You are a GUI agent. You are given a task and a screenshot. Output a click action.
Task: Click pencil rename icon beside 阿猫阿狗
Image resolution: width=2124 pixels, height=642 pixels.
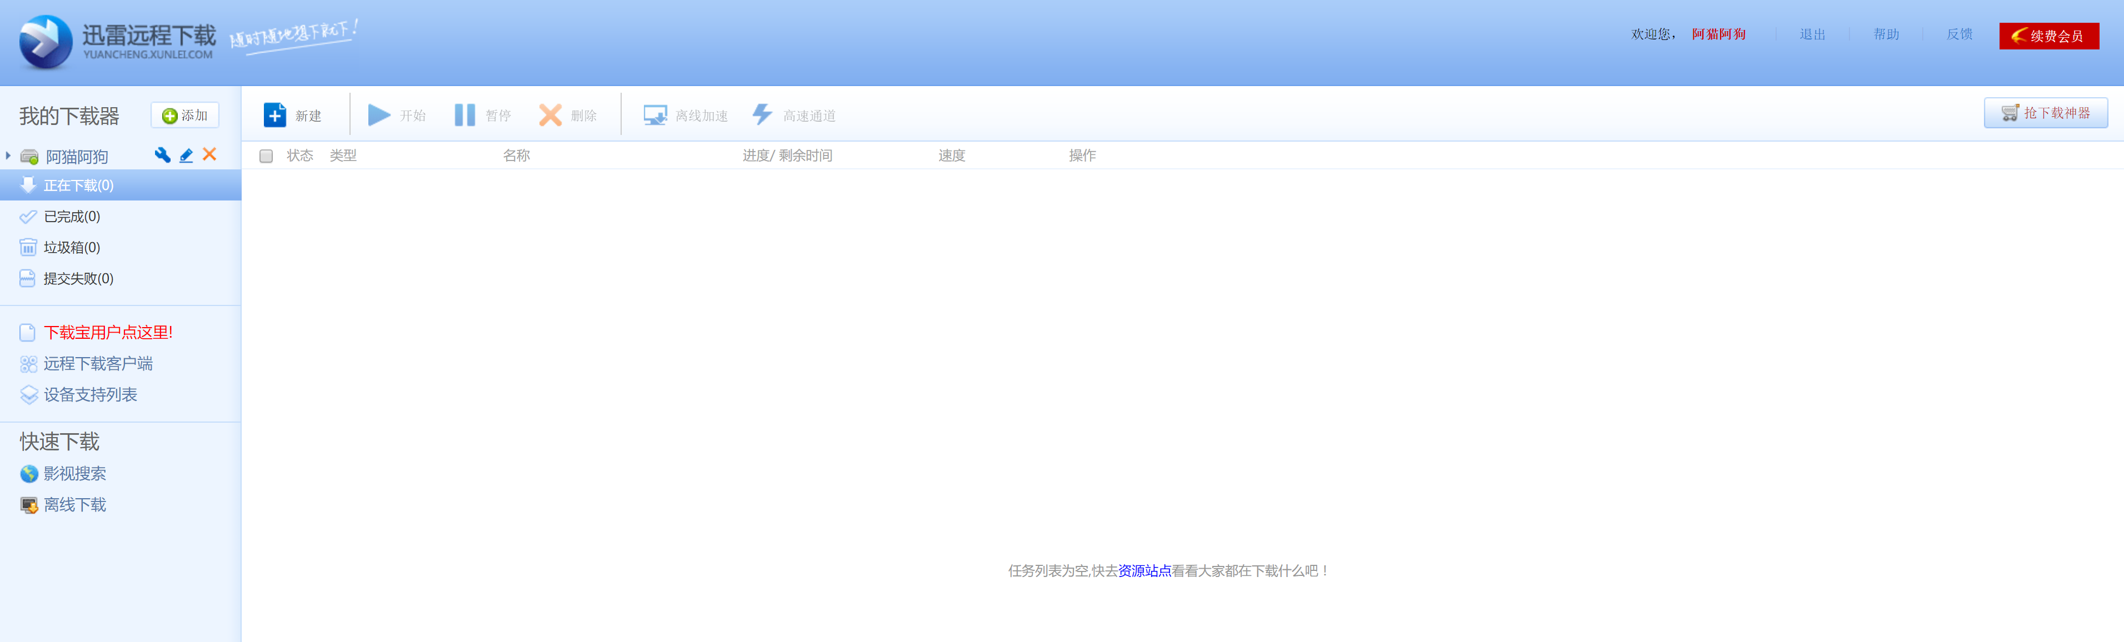pyautogui.click(x=186, y=155)
